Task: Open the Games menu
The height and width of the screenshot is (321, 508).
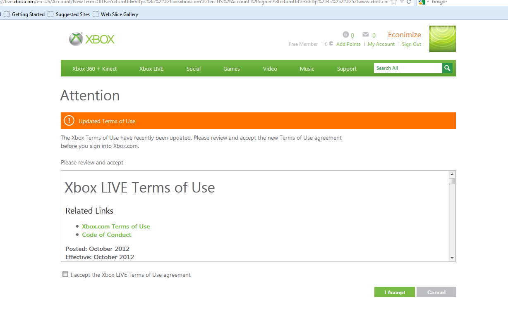Action: point(232,69)
